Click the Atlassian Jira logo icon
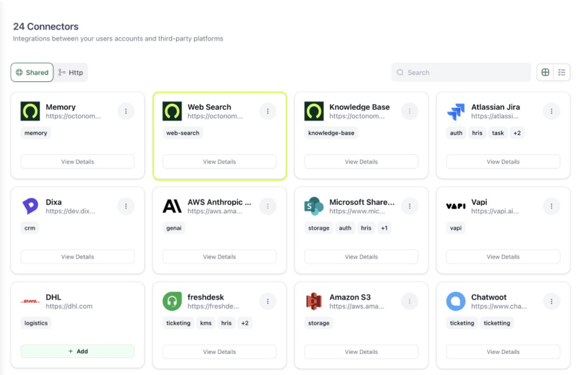Screen dimensions: 579x375 click(455, 111)
